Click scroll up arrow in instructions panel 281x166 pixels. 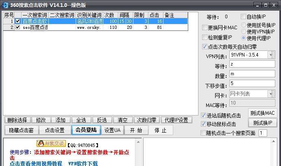pyautogui.click(x=138, y=142)
